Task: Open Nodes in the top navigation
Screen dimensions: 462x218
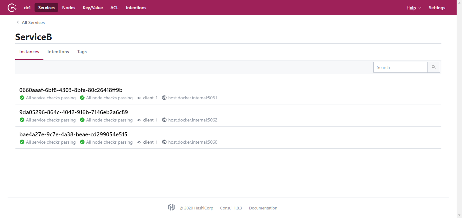Action: pos(69,8)
